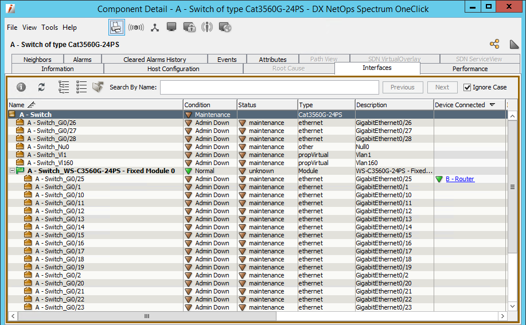Click the tree view icon in the Interfaces toolbar
The width and height of the screenshot is (526, 325).
tap(64, 87)
